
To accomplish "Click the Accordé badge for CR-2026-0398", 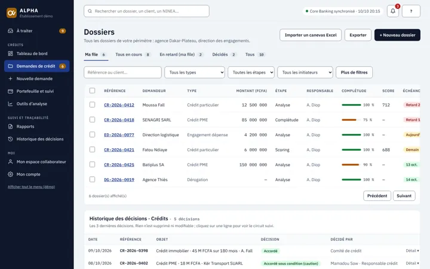I will pyautogui.click(x=271, y=251).
